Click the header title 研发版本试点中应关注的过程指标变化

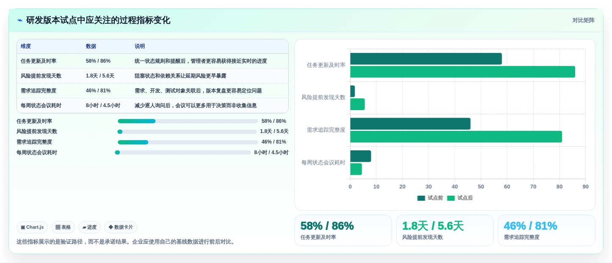click(x=98, y=20)
